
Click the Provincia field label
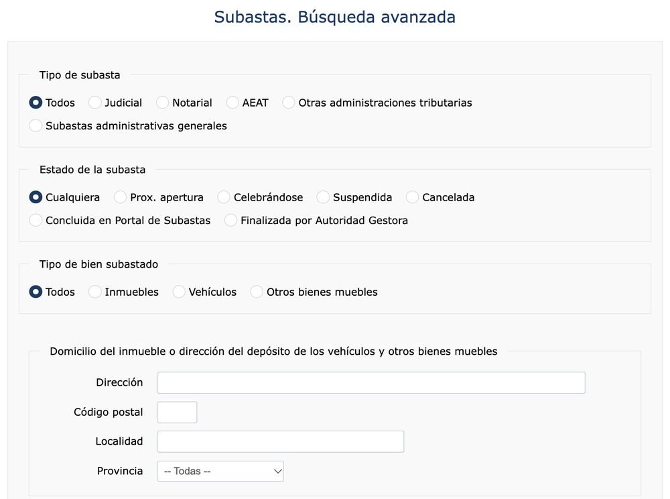click(x=120, y=471)
